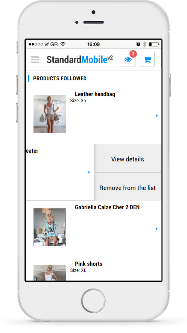Open the Gabriella Calze Cher thumbnail image
The height and width of the screenshot is (333, 187).
[50, 227]
